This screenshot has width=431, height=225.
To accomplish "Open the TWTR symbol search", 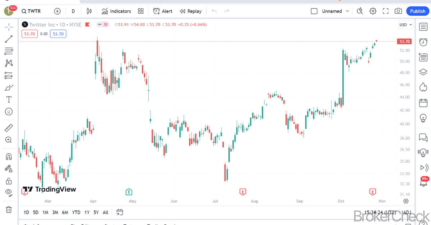I will tap(32, 11).
